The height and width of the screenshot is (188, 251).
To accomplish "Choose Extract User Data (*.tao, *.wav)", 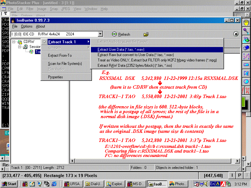I will tap(157, 50).
